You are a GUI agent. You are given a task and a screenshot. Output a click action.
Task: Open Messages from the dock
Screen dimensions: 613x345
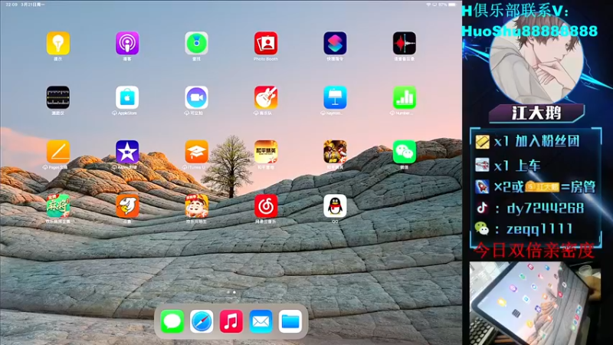pos(172,321)
